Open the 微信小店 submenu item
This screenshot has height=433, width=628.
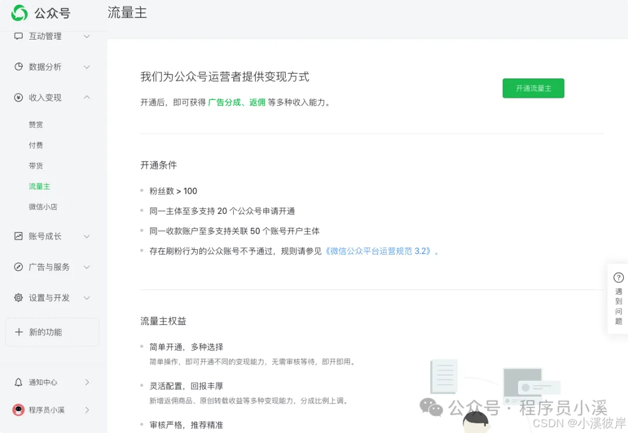(43, 207)
